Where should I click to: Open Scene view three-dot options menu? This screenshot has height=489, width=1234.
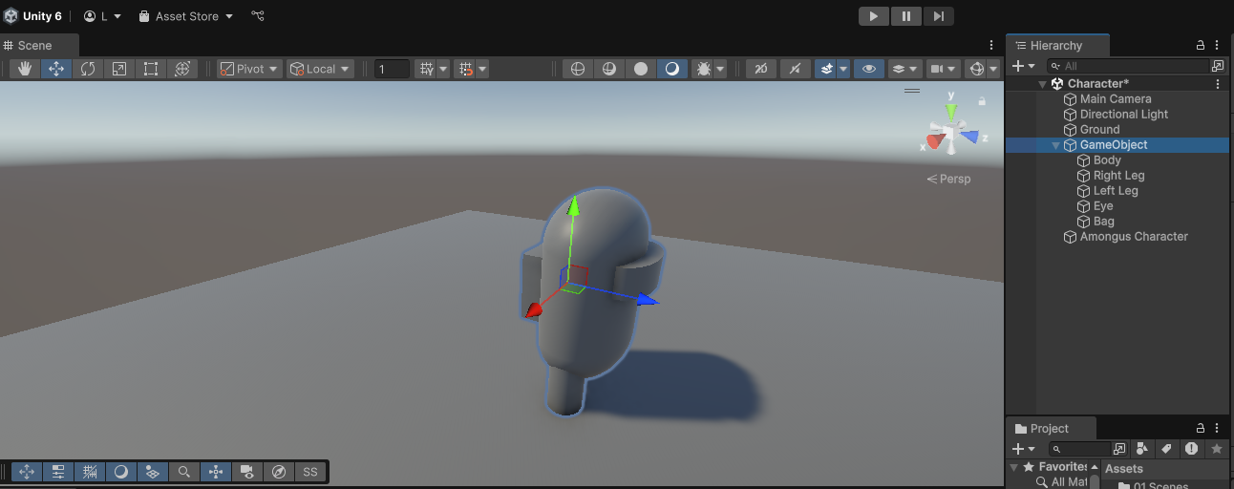[991, 45]
